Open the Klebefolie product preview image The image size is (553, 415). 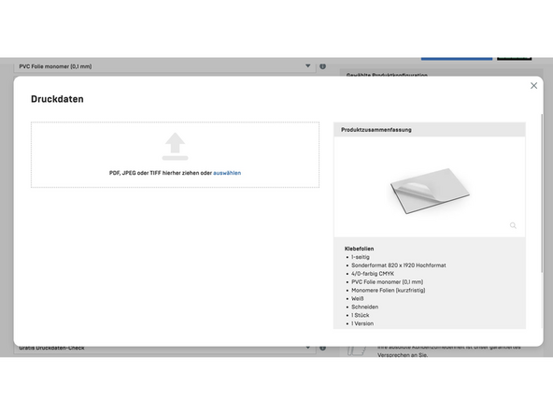[430, 191]
